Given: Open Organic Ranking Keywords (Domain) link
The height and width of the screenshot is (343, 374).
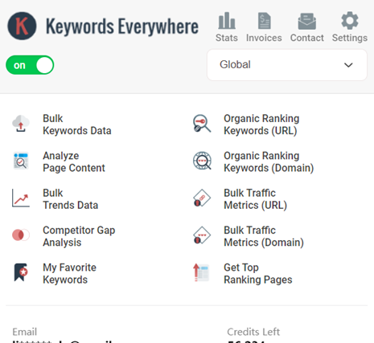Looking at the screenshot, I should [x=269, y=161].
